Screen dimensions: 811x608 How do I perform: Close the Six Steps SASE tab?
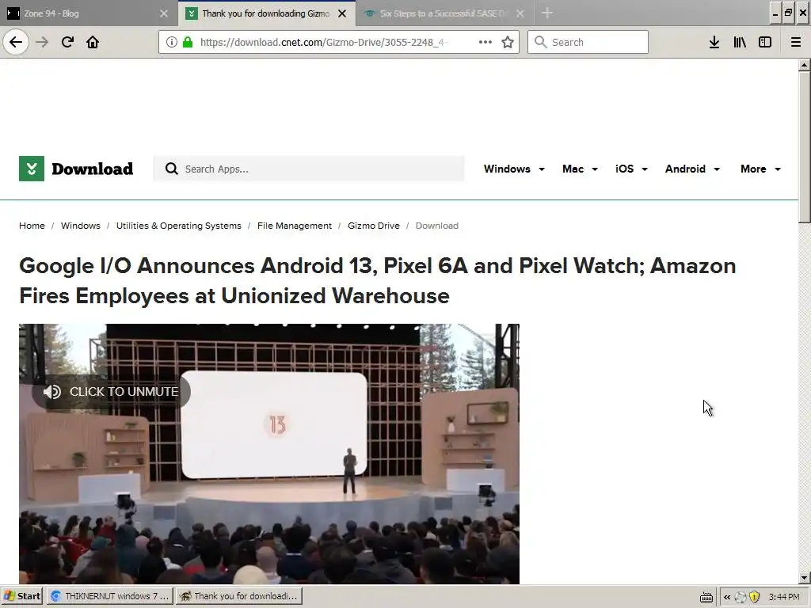pyautogui.click(x=520, y=13)
